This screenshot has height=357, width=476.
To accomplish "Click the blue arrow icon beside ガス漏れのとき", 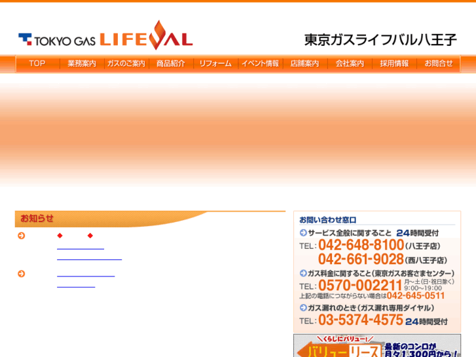I will click(x=303, y=308).
